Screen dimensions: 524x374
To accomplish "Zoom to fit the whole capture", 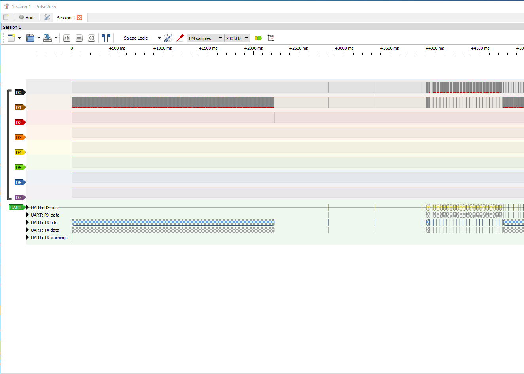I will (x=91, y=38).
